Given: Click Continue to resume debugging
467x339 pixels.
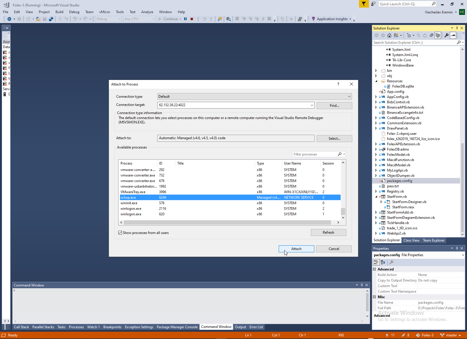Looking at the screenshot, I should tap(168, 19).
